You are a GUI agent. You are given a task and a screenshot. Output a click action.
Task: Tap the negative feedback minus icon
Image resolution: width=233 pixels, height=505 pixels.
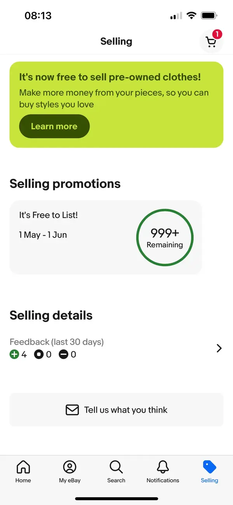(x=63, y=354)
